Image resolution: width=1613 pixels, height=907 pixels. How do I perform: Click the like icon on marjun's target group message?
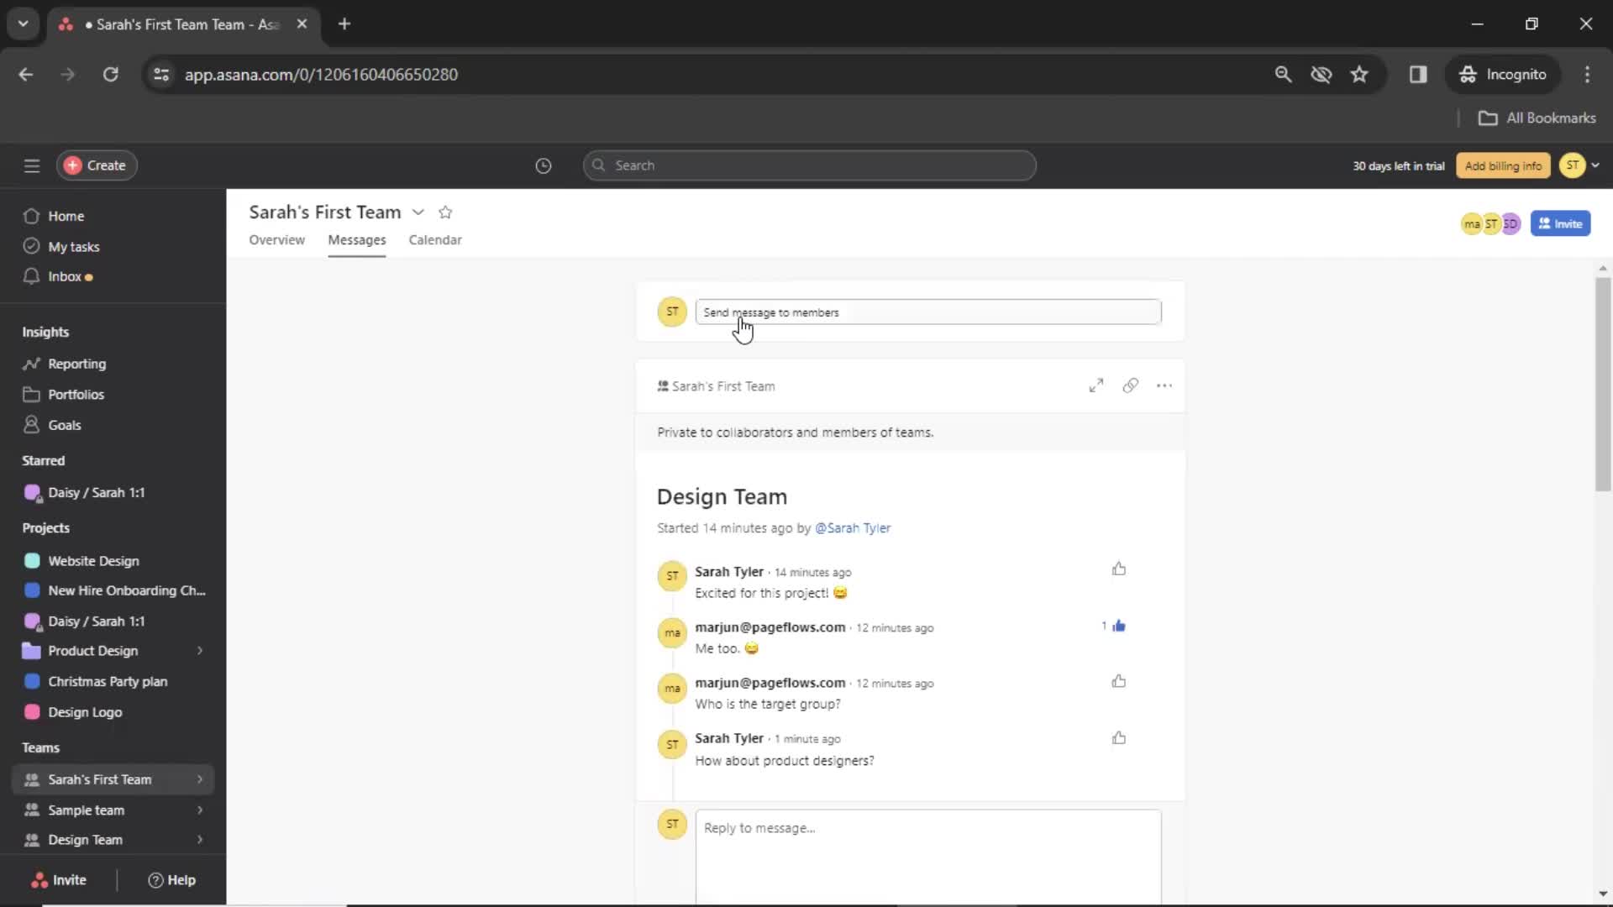[x=1118, y=682]
